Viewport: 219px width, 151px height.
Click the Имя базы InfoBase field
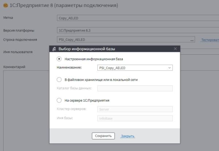(135, 118)
